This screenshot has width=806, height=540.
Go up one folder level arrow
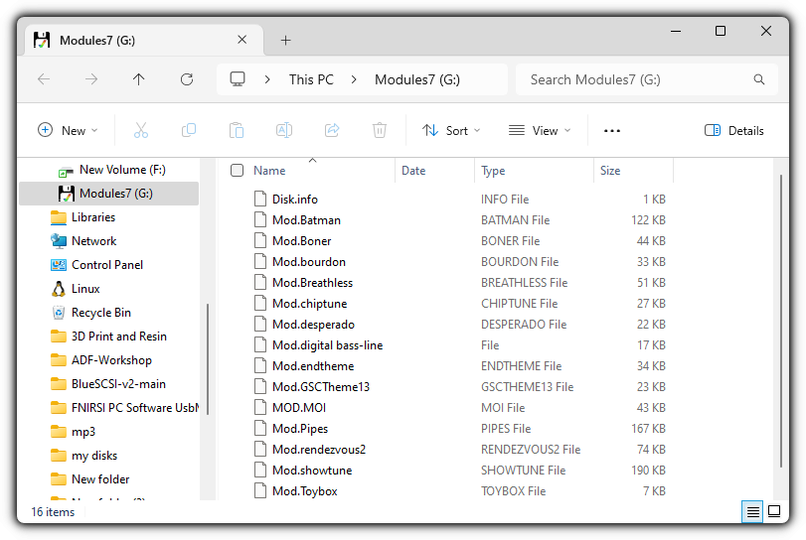pos(139,79)
